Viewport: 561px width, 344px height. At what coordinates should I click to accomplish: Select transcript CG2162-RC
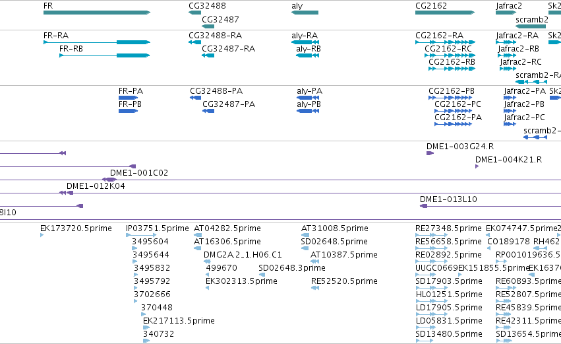click(x=448, y=49)
